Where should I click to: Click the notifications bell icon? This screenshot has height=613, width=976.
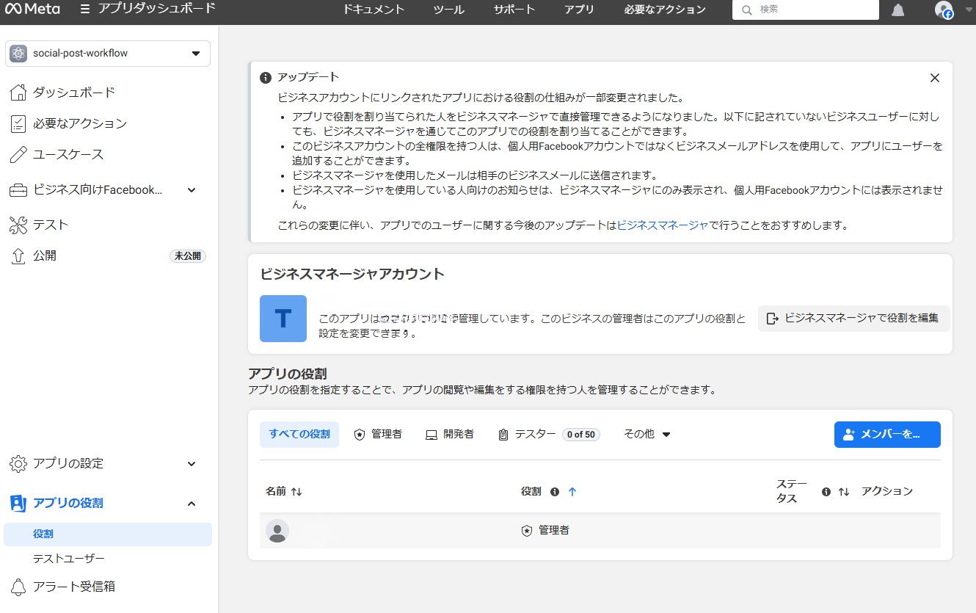pos(898,10)
